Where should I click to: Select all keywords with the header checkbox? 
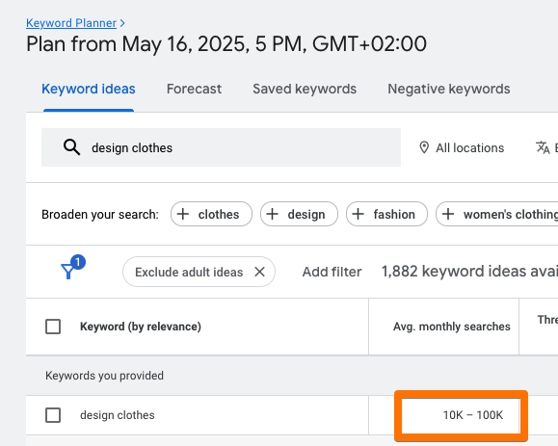coord(53,327)
